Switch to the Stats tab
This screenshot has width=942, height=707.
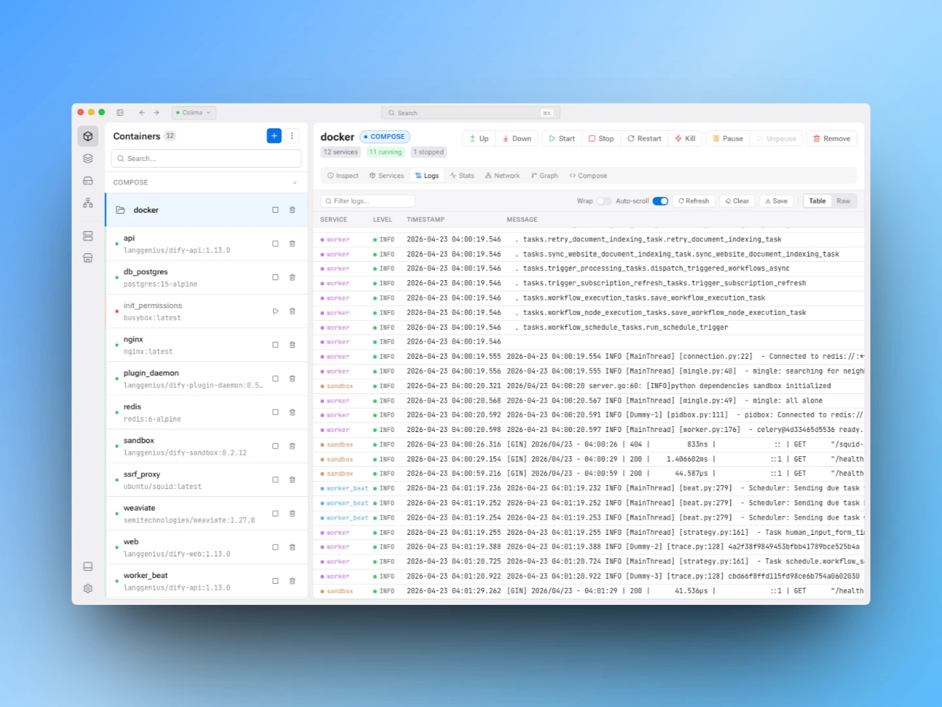tap(462, 175)
